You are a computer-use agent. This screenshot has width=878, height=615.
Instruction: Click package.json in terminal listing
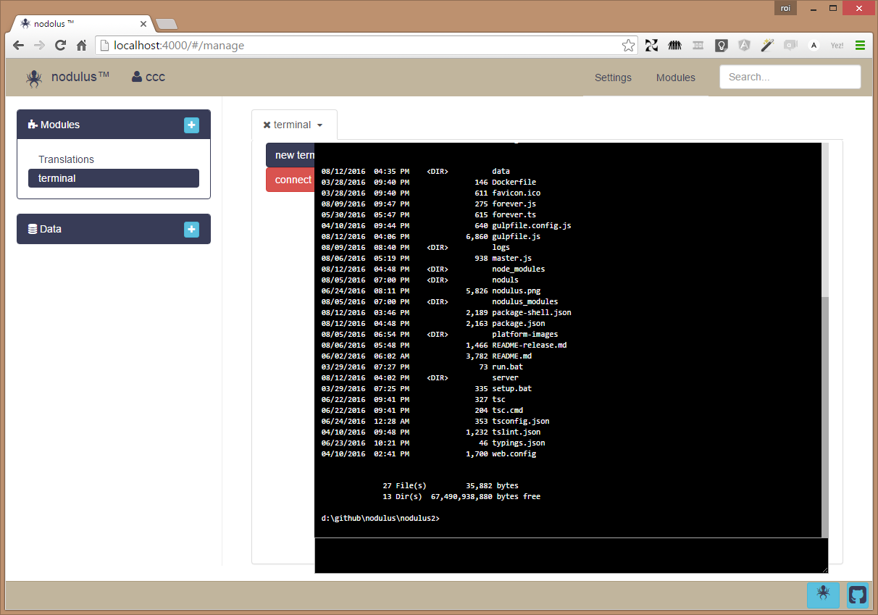pos(519,324)
